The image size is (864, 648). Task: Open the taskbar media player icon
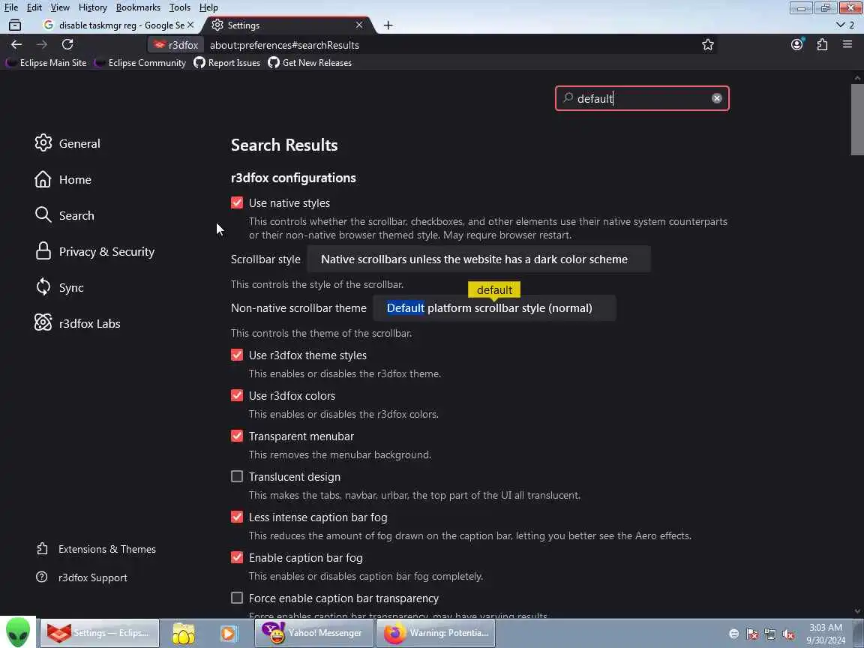228,633
